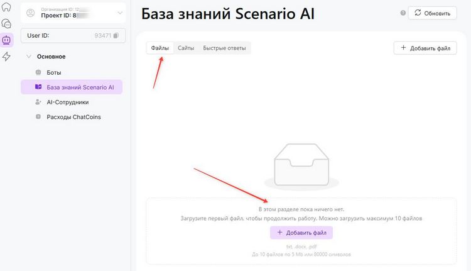
Task: Select the robot bot icon in left rail
Action: (6, 40)
